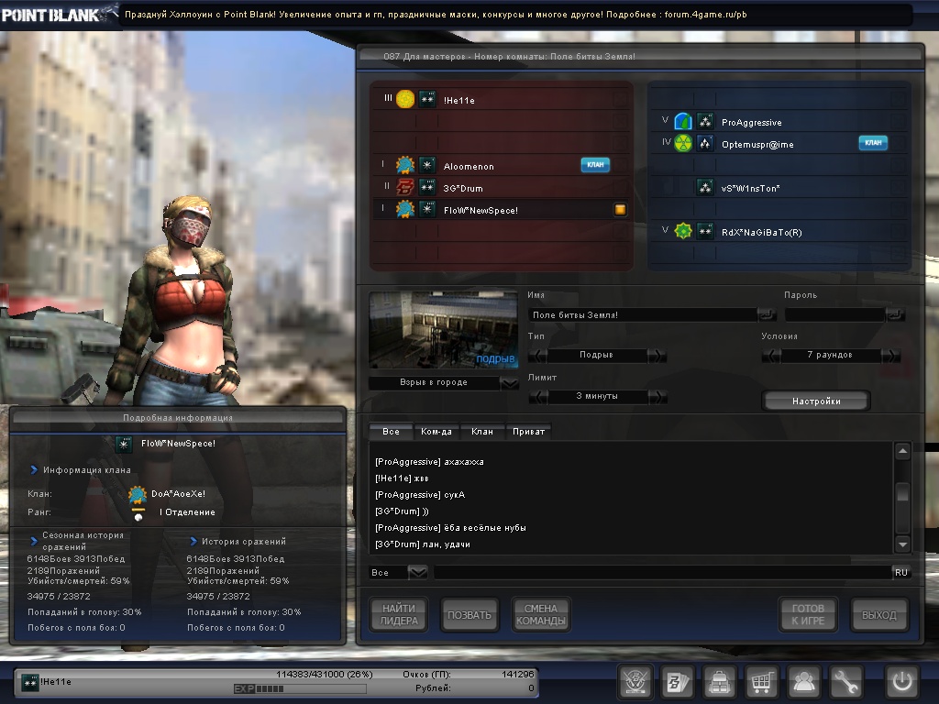Confirm room name with the enter icon
Viewport: 939px width, 704px height.
pyautogui.click(x=767, y=314)
